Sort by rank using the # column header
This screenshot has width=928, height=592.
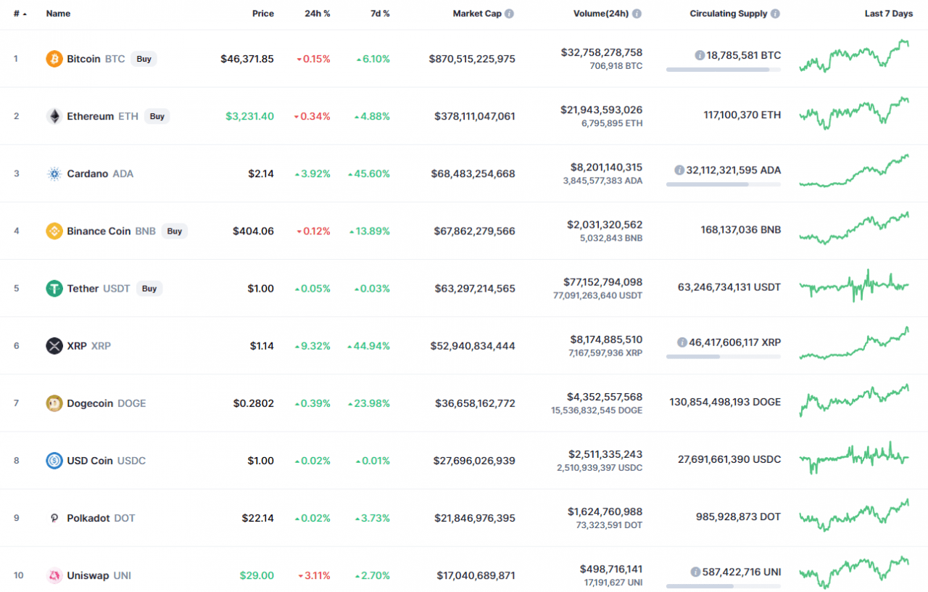pos(20,14)
